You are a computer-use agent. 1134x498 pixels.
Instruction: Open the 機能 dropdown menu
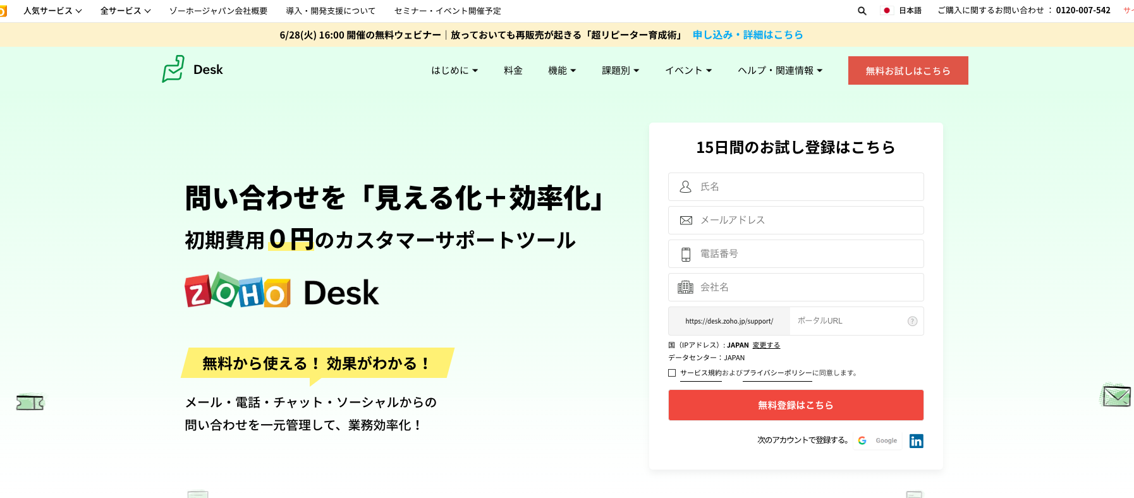click(x=562, y=70)
